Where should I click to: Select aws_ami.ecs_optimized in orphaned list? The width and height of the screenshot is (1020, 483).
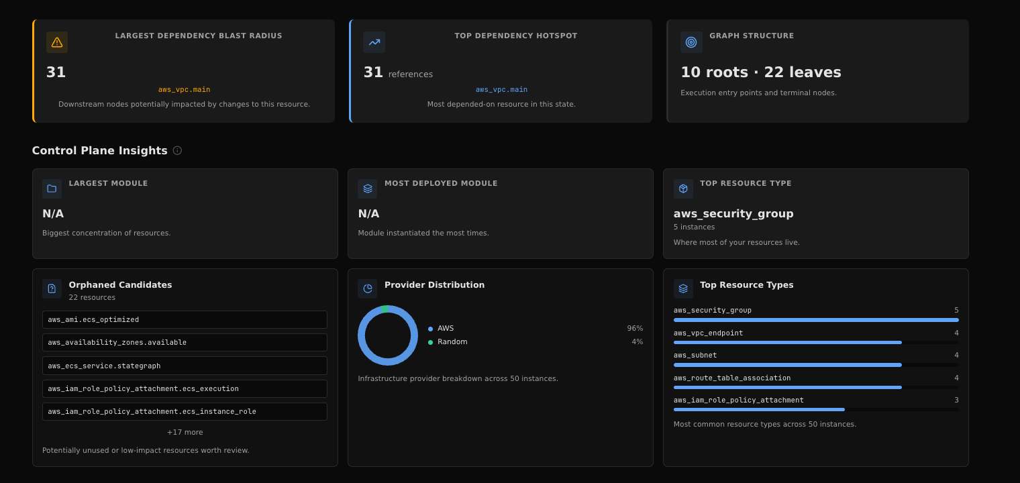185,320
